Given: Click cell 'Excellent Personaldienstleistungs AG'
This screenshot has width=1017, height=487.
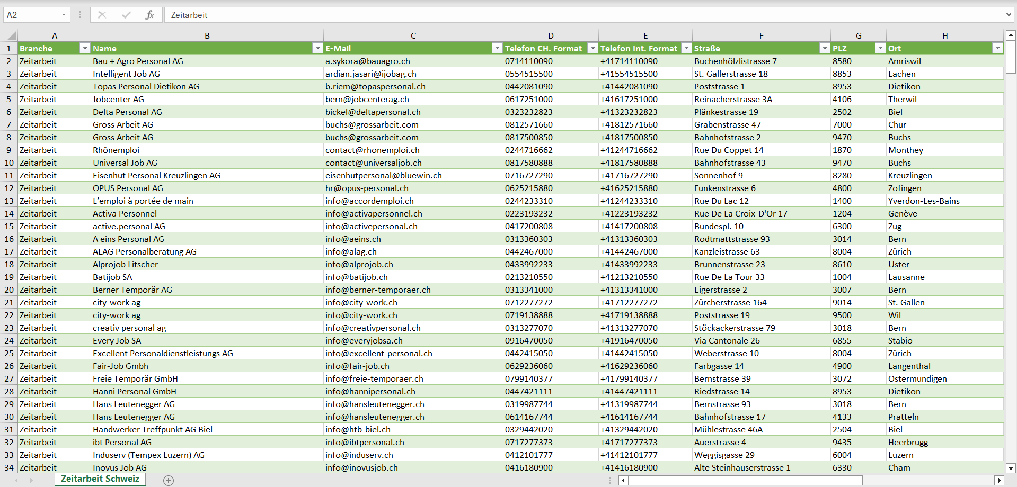Looking at the screenshot, I should [207, 353].
